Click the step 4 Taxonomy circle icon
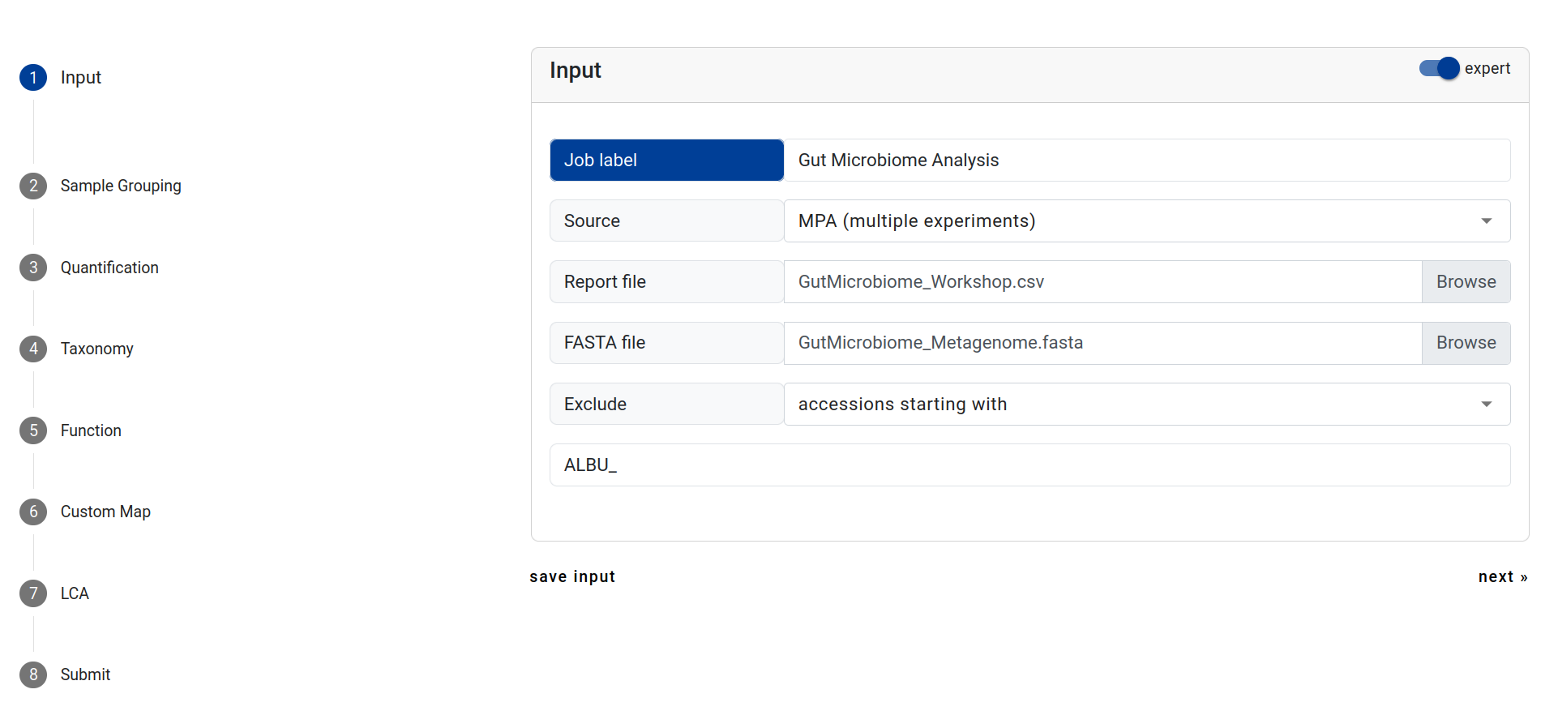The image size is (1558, 728). (33, 349)
